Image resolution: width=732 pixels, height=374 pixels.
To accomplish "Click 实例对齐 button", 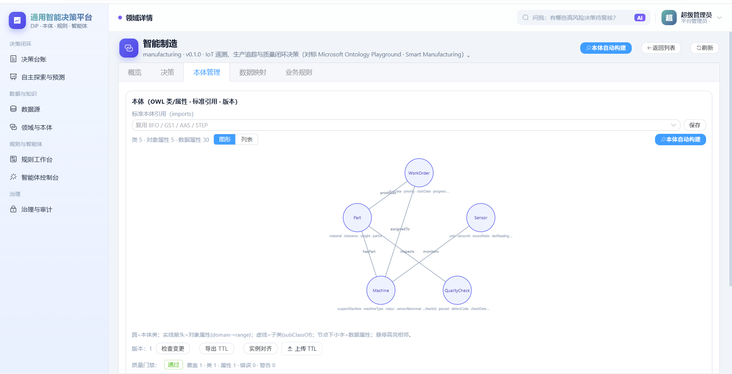I will tap(260, 348).
